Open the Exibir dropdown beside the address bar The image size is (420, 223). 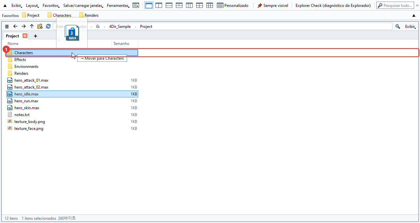point(411,27)
